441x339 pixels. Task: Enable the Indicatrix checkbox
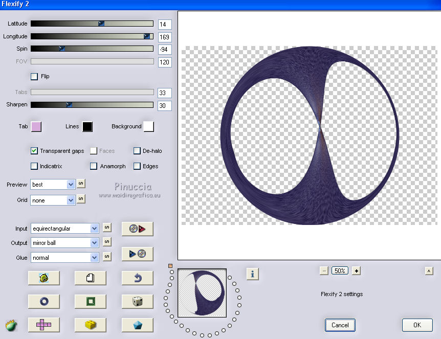tap(34, 166)
